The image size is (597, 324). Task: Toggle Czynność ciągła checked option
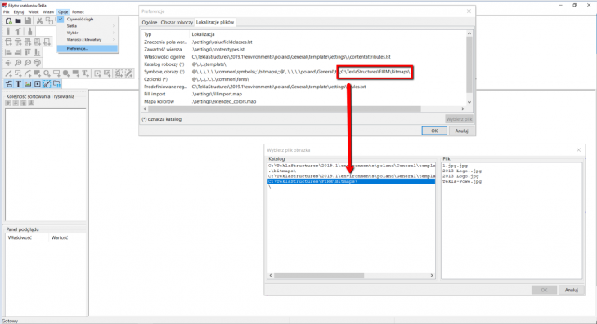88,19
